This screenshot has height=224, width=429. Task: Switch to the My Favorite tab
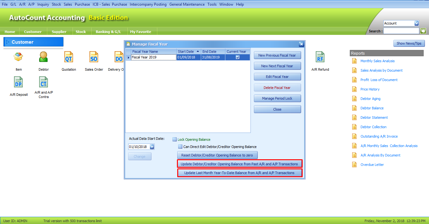140,32
